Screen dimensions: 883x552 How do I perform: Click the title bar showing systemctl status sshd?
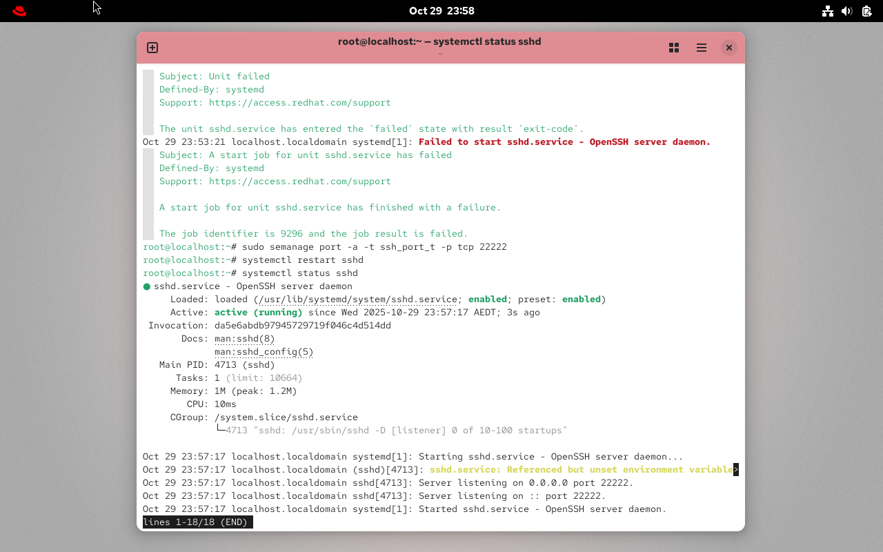tap(440, 41)
